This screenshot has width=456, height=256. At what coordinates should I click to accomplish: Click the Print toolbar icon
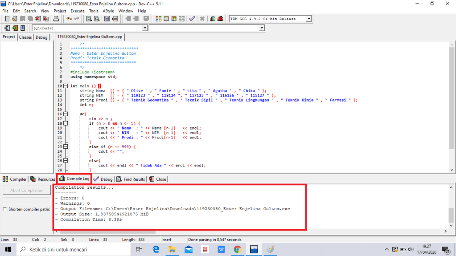(56, 19)
